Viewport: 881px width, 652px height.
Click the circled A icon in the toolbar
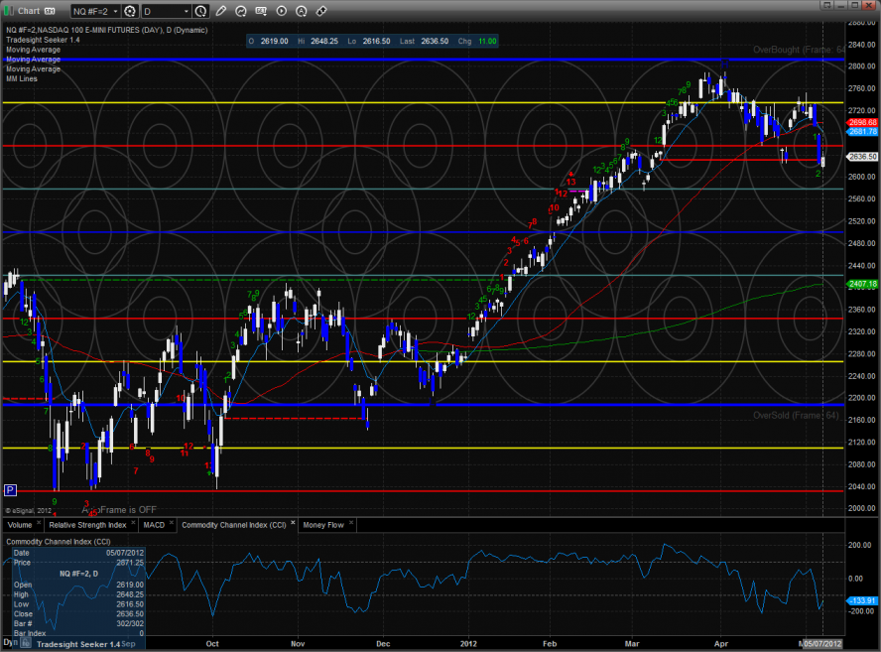coord(302,11)
